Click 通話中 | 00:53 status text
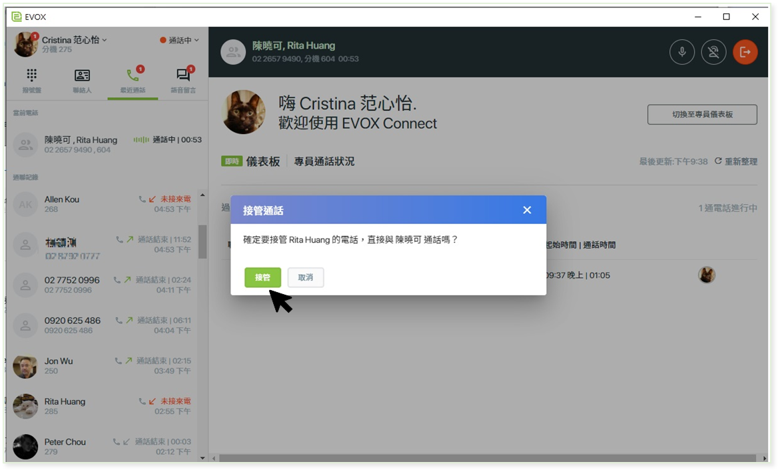This screenshot has width=780, height=472. 177,140
